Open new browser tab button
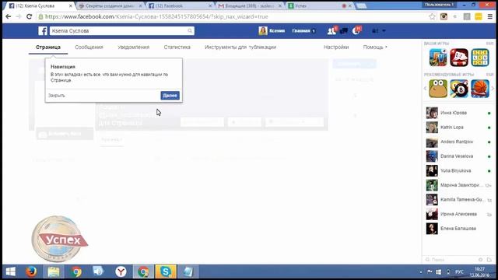The width and height of the screenshot is (498, 280). (361, 5)
